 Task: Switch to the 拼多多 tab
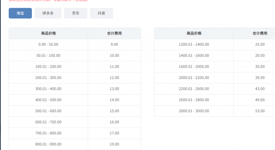[x=48, y=13]
